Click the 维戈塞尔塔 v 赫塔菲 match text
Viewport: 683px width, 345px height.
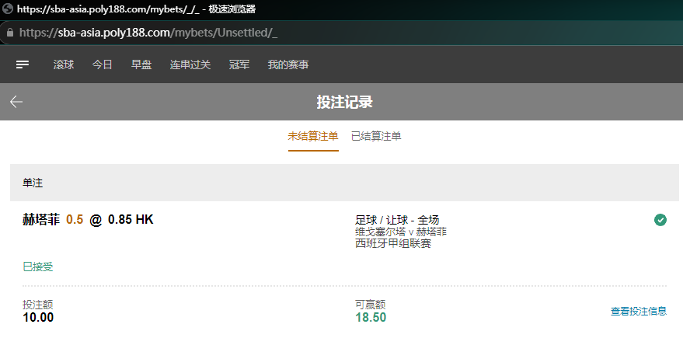click(x=401, y=232)
